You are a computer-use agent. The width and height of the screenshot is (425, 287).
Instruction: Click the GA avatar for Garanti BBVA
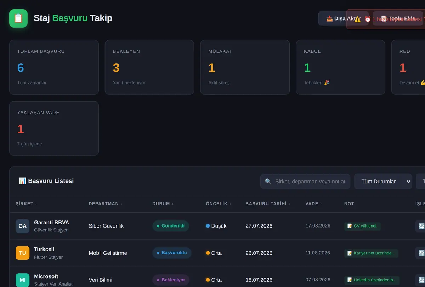click(x=23, y=226)
